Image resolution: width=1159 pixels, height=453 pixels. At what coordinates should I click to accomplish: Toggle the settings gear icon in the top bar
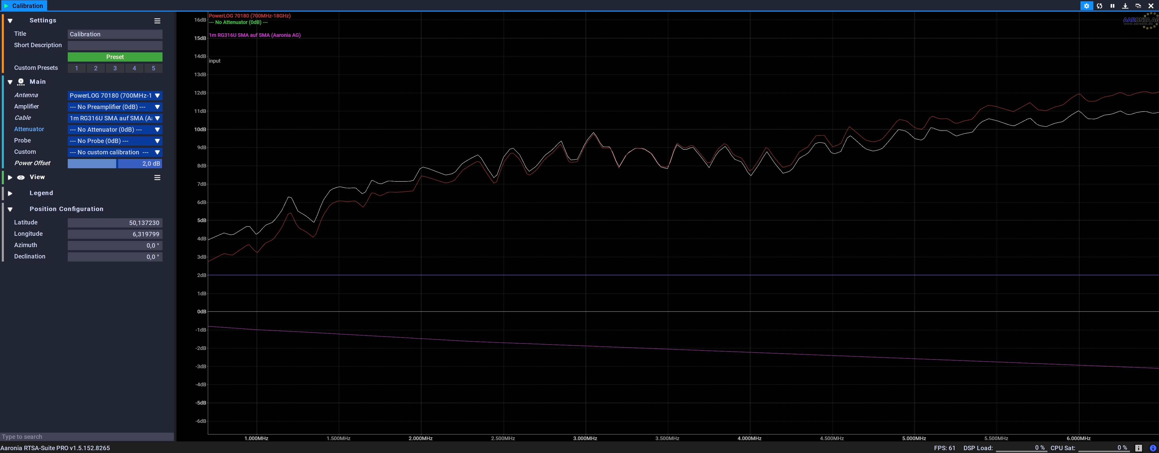coord(1086,6)
